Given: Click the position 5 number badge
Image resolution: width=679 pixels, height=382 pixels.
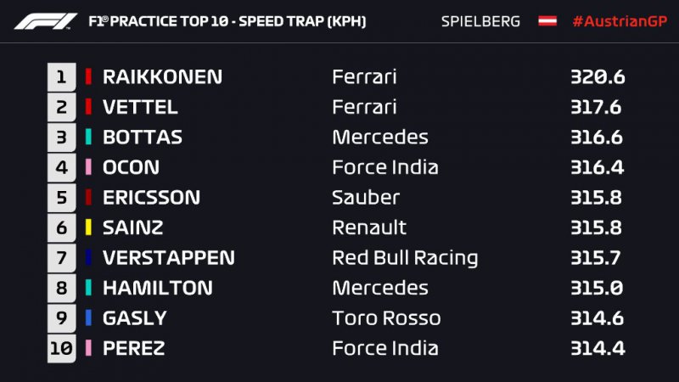Looking at the screenshot, I should point(61,198).
